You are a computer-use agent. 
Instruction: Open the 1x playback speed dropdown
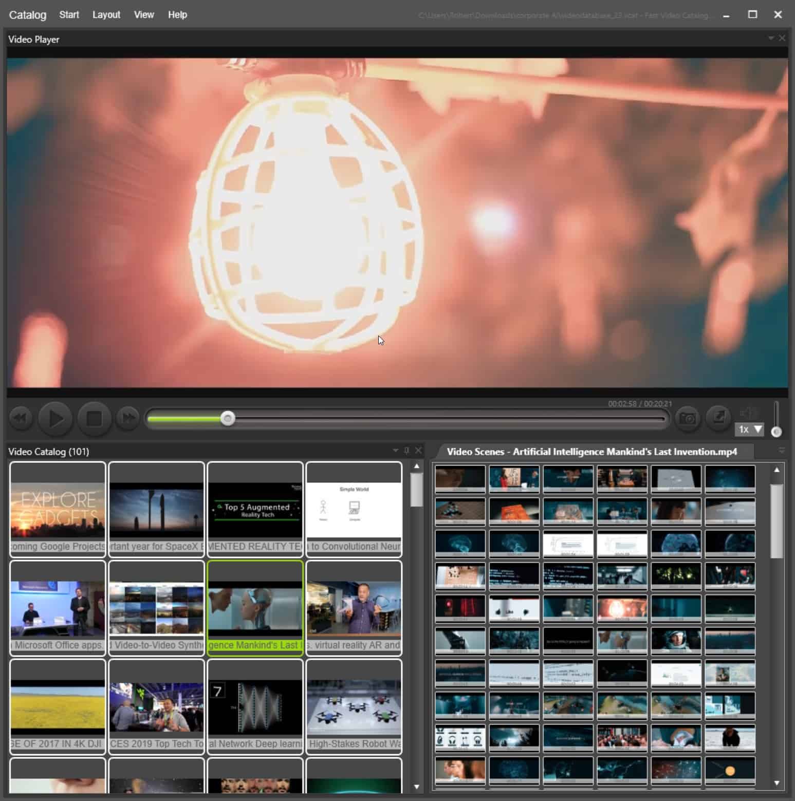click(749, 429)
